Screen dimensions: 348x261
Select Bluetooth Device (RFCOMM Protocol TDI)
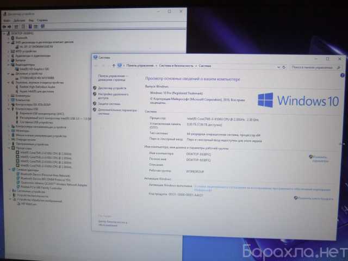(45, 179)
